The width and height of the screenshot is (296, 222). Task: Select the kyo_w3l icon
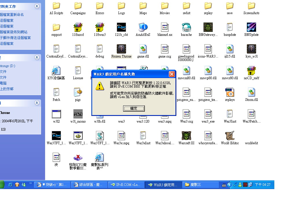coord(251,49)
